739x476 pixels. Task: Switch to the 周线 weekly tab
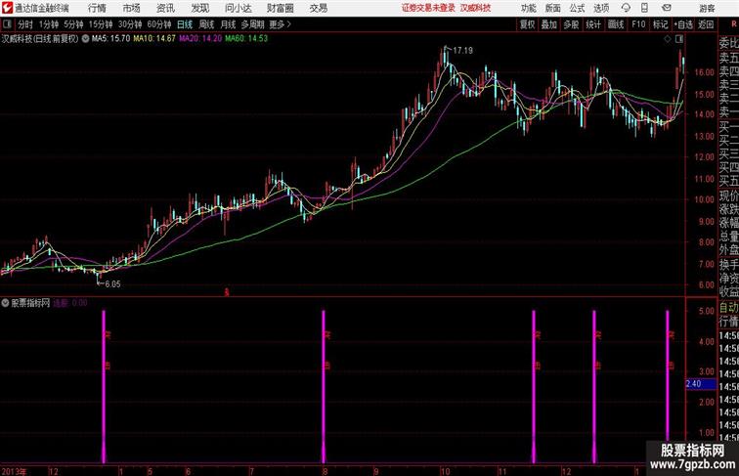tap(206, 24)
